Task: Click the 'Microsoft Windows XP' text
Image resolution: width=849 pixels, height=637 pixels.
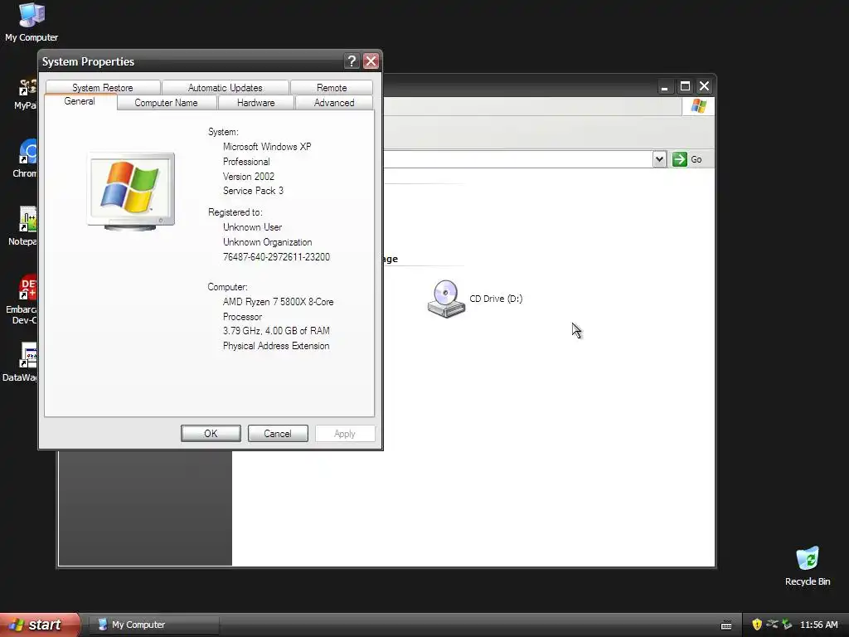Action: point(267,147)
